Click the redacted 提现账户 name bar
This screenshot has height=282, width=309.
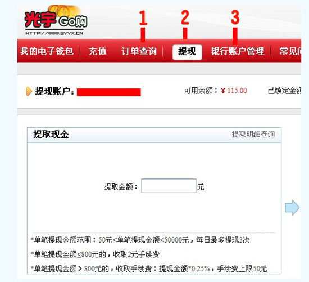tap(109, 92)
